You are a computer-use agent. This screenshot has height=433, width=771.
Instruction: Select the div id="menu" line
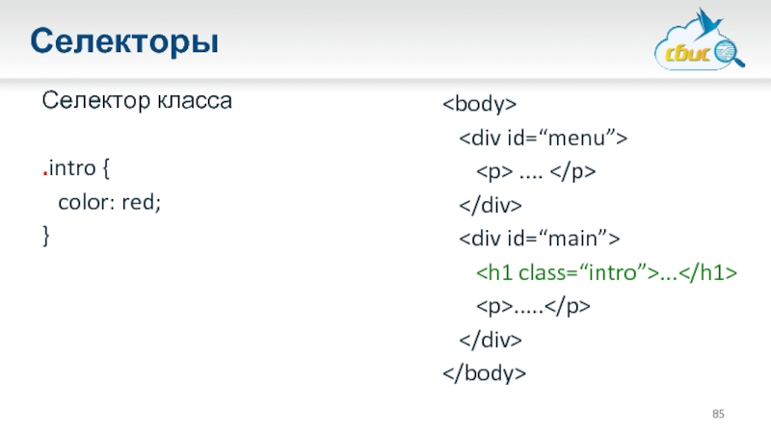coord(543,138)
